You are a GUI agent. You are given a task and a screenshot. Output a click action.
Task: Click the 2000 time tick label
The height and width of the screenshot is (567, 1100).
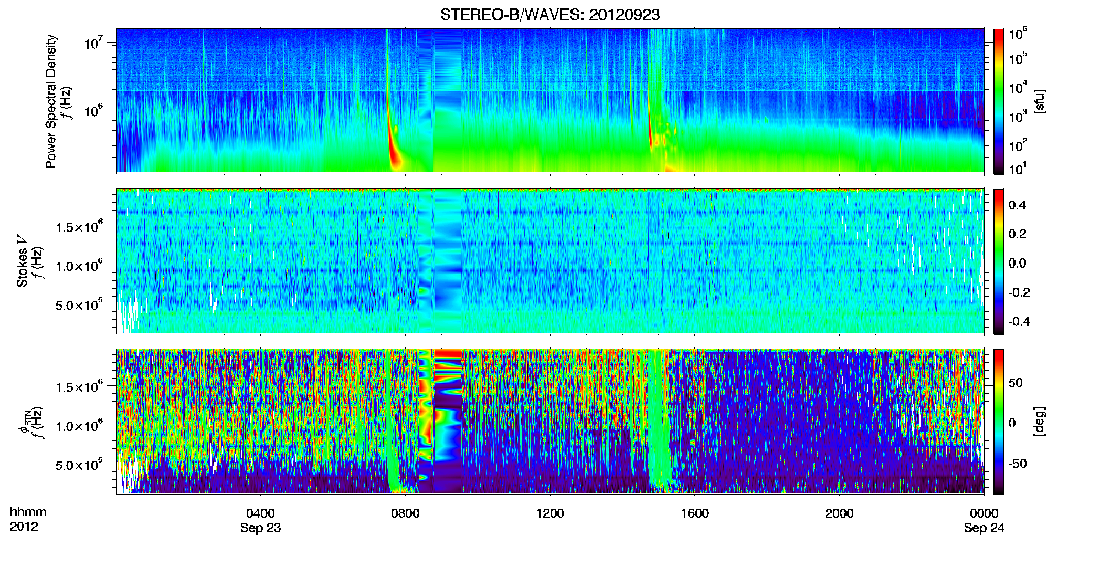click(839, 513)
